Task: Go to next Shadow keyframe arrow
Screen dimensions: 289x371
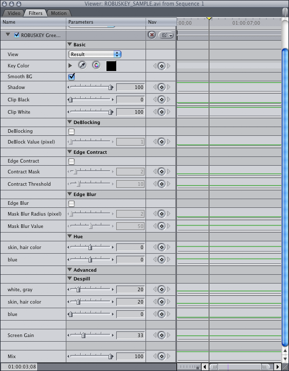Action: click(169, 87)
